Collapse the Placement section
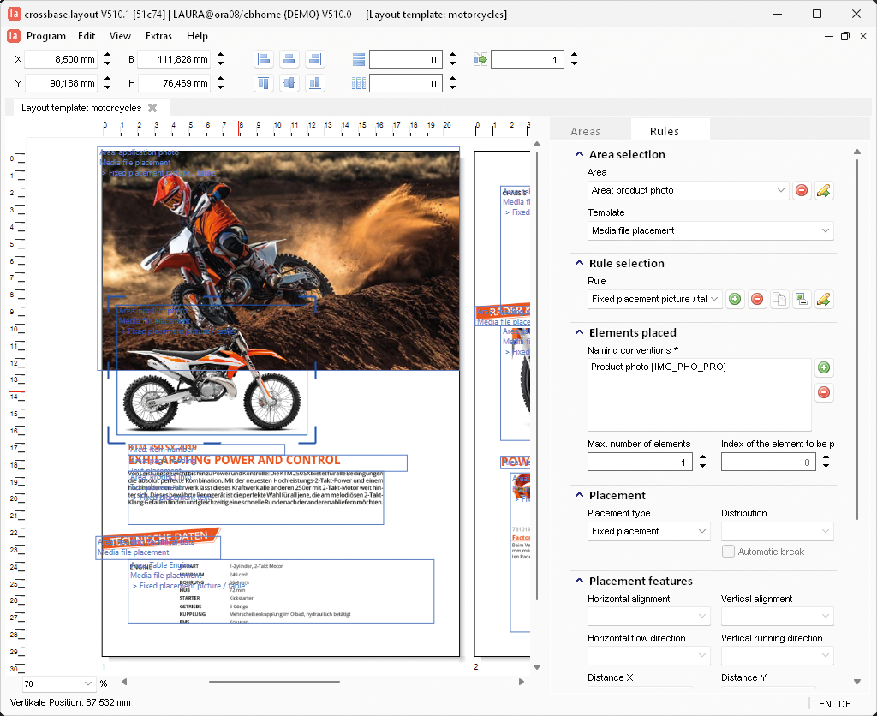Screen dimensions: 877x716 click(x=580, y=495)
